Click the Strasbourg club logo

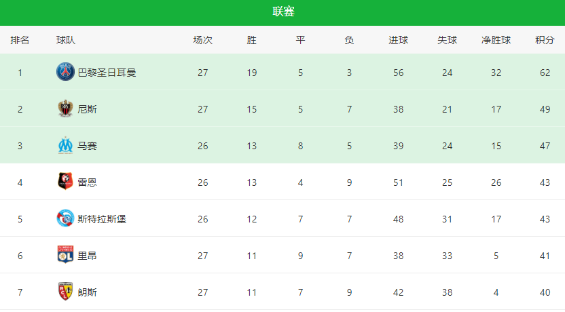point(65,218)
